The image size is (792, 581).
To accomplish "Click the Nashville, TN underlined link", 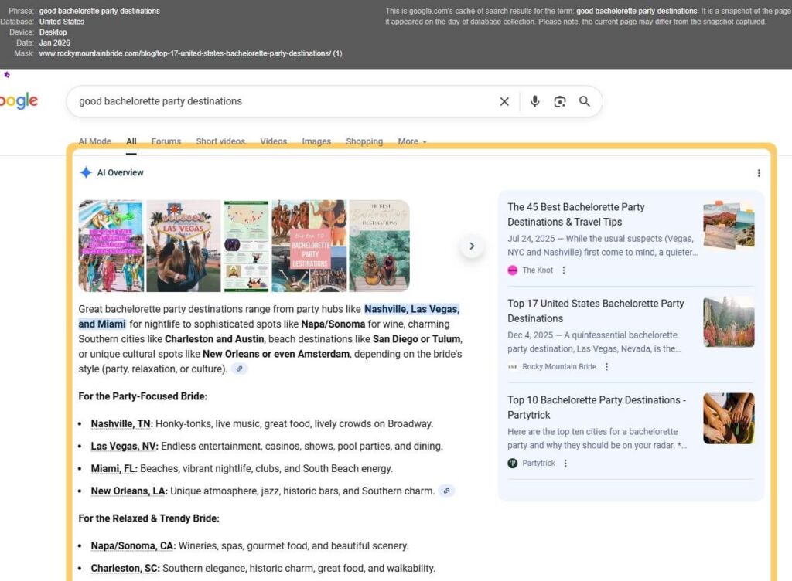I will (121, 423).
